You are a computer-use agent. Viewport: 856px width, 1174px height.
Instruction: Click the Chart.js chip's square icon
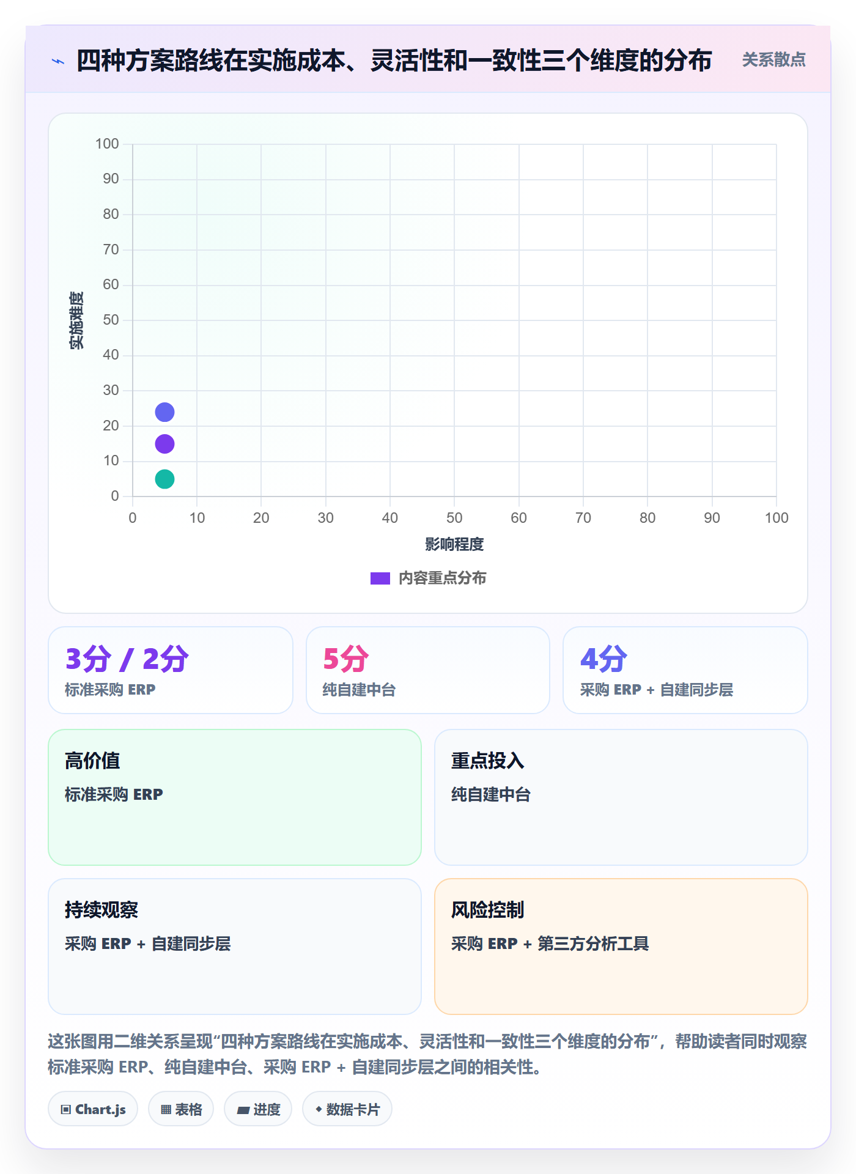(x=66, y=1110)
